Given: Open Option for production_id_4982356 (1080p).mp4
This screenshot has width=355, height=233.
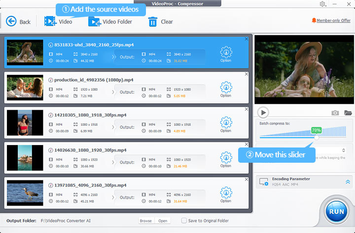Looking at the screenshot, I should (x=226, y=89).
